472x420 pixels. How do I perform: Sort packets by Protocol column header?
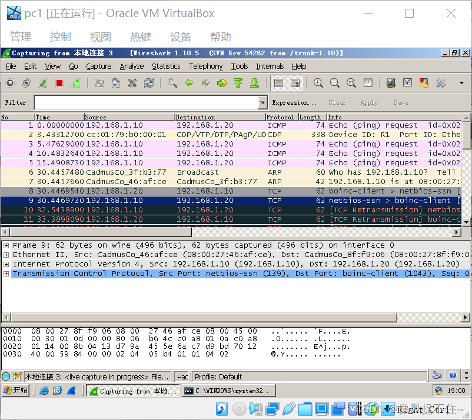[x=282, y=117]
